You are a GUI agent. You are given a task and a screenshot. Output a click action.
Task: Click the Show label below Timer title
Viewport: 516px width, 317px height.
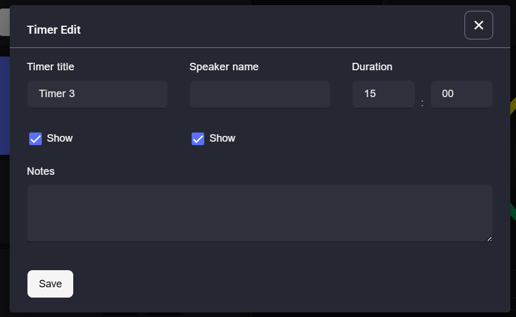(59, 138)
